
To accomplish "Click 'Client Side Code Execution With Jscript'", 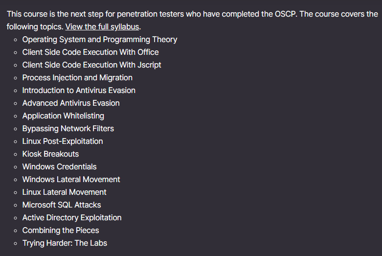I will tap(91, 65).
